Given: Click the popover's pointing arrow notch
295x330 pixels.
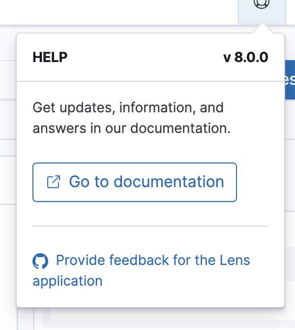Looking at the screenshot, I should [x=262, y=29].
